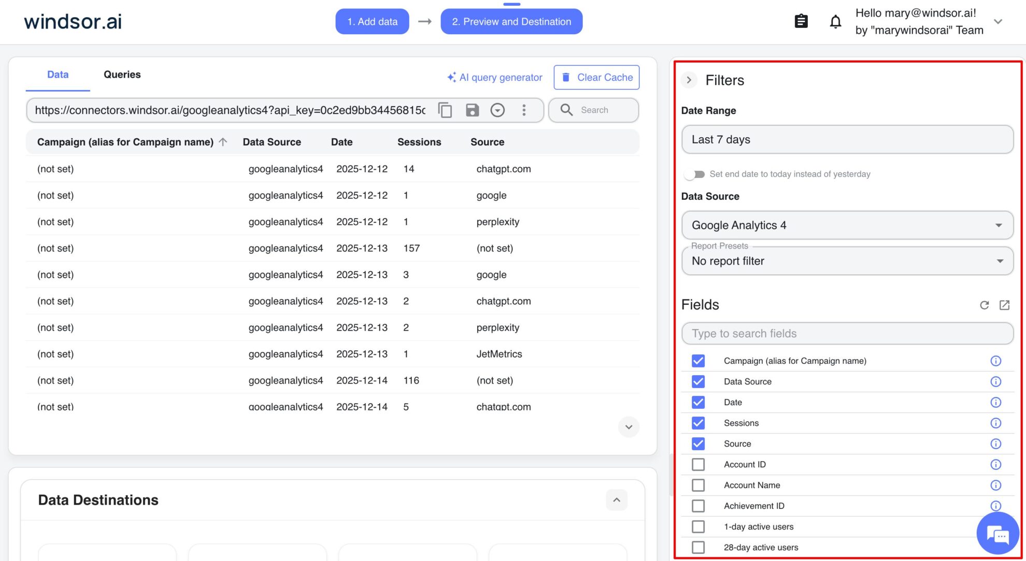Click the Type to search fields box
The image size is (1026, 561).
[847, 334]
